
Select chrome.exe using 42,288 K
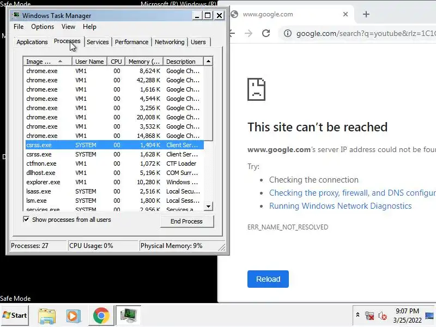pos(114,80)
